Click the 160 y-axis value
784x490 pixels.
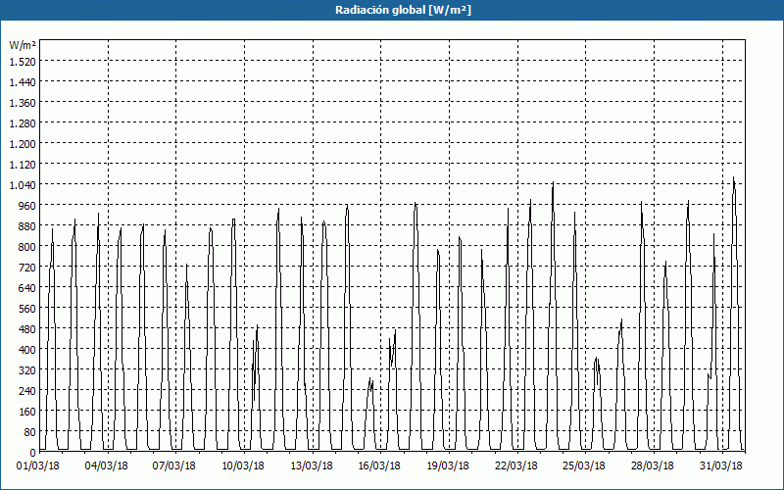click(27, 412)
